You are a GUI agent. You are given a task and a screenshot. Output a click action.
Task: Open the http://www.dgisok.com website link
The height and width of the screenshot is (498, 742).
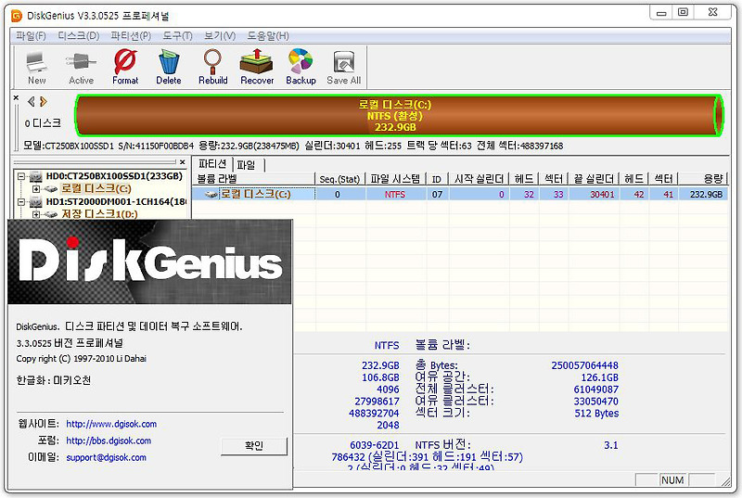pos(111,424)
